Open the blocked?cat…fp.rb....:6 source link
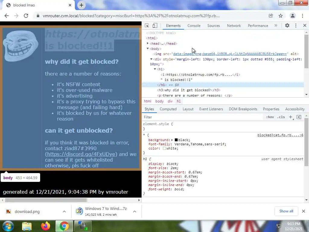The height and width of the screenshot is (232, 309). [280, 135]
